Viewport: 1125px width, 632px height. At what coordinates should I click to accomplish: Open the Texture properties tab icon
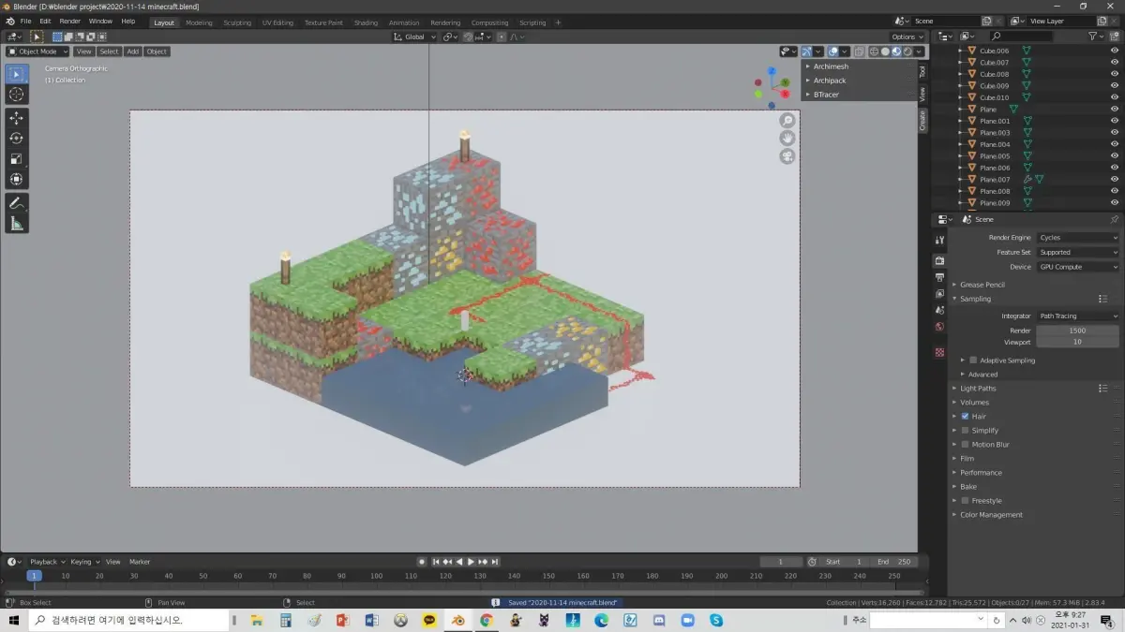click(939, 352)
